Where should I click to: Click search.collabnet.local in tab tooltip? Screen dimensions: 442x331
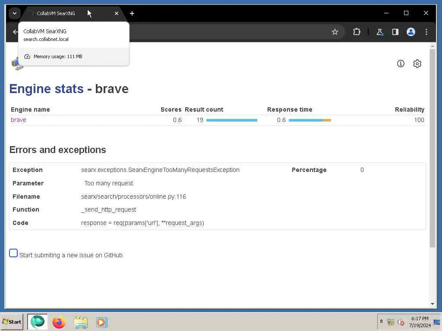(x=46, y=39)
